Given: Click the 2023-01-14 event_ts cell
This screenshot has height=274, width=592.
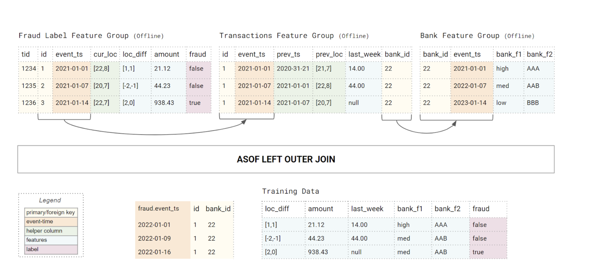Looking at the screenshot, I should click(470, 103).
